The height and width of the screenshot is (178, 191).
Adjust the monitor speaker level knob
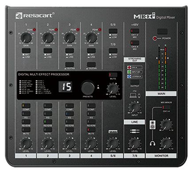pyautogui.click(x=166, y=125)
